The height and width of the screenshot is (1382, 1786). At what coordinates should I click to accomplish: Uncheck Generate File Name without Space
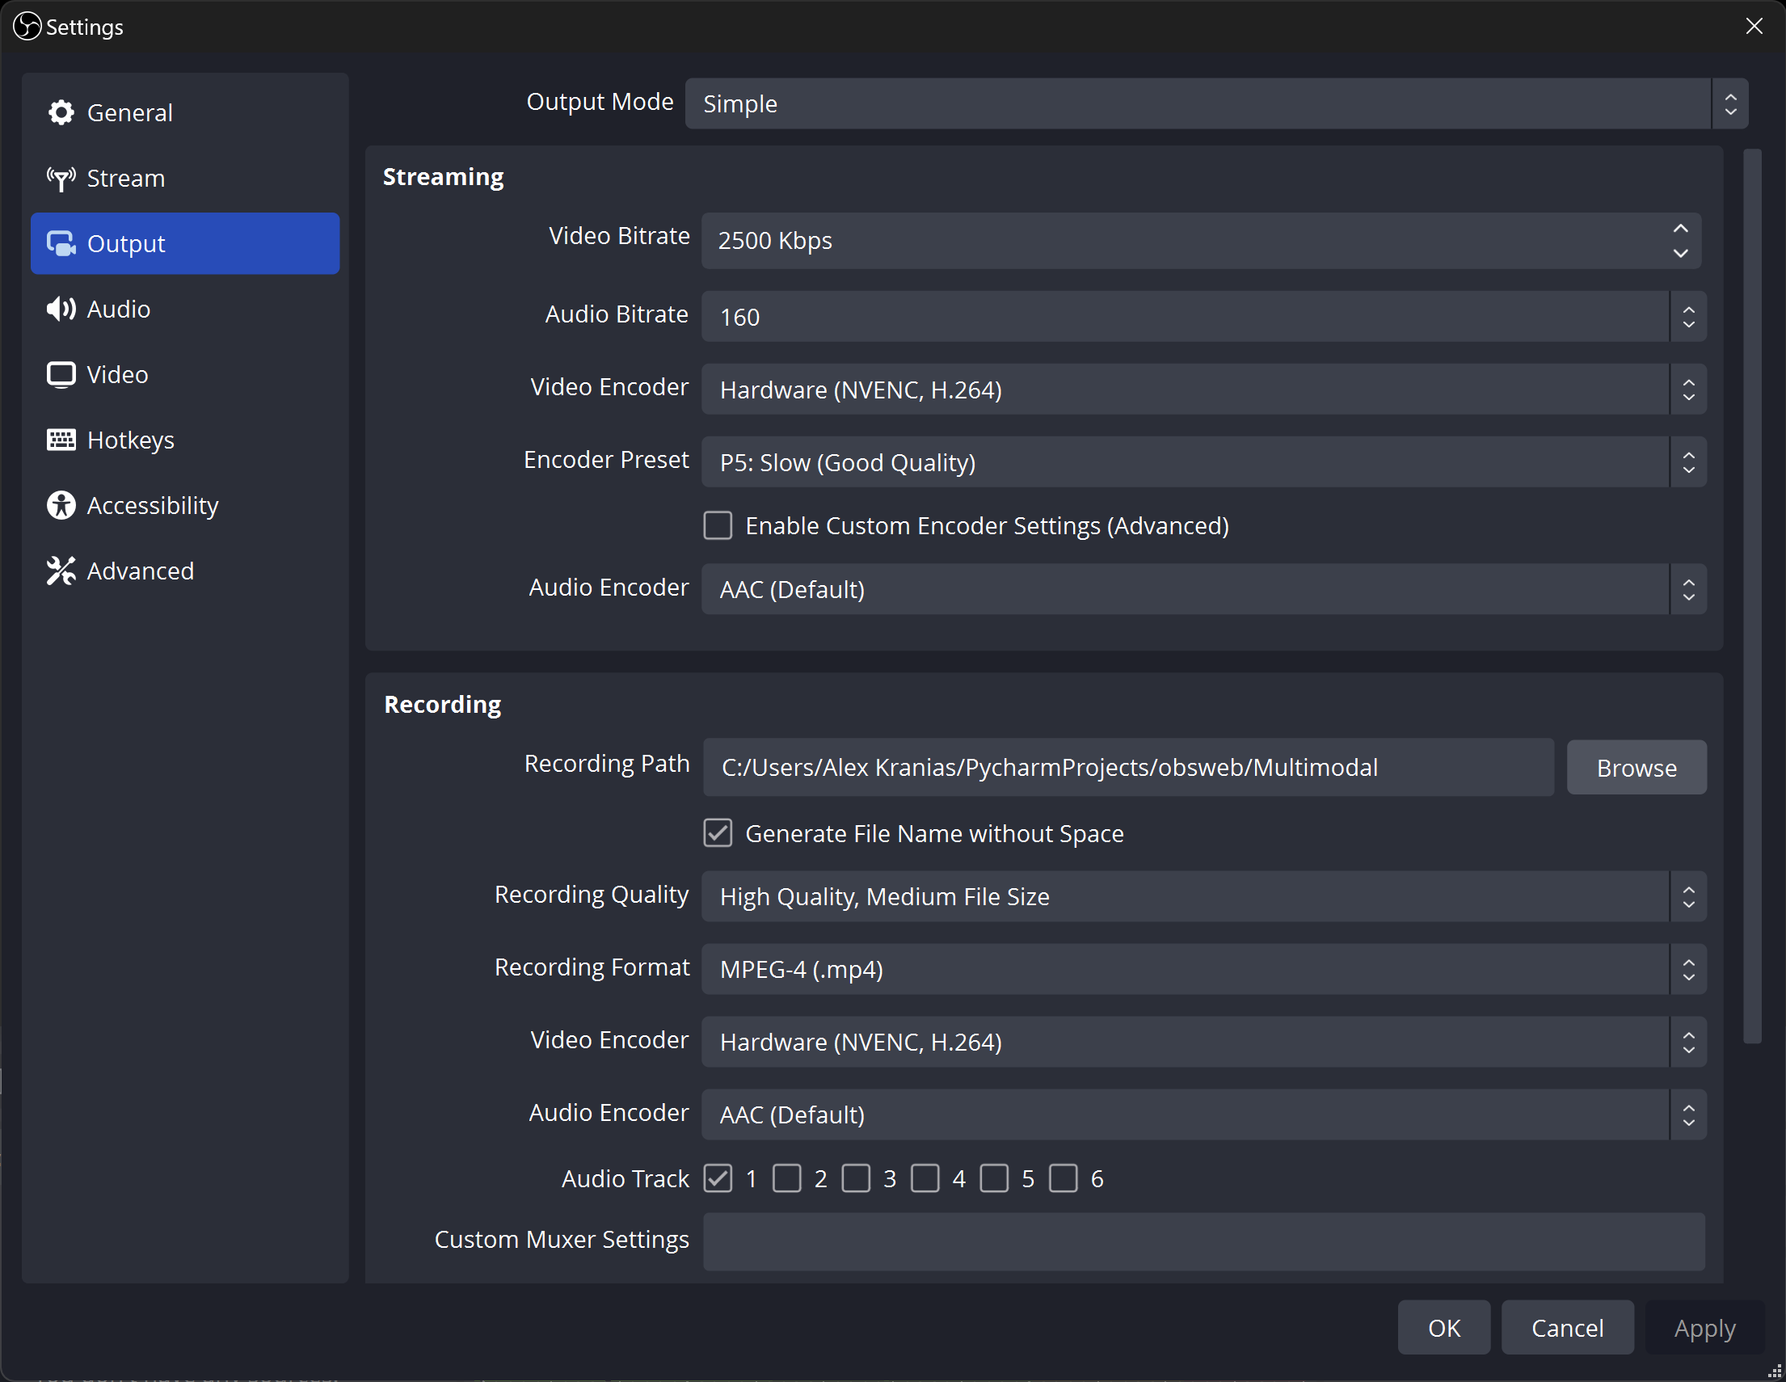(717, 833)
